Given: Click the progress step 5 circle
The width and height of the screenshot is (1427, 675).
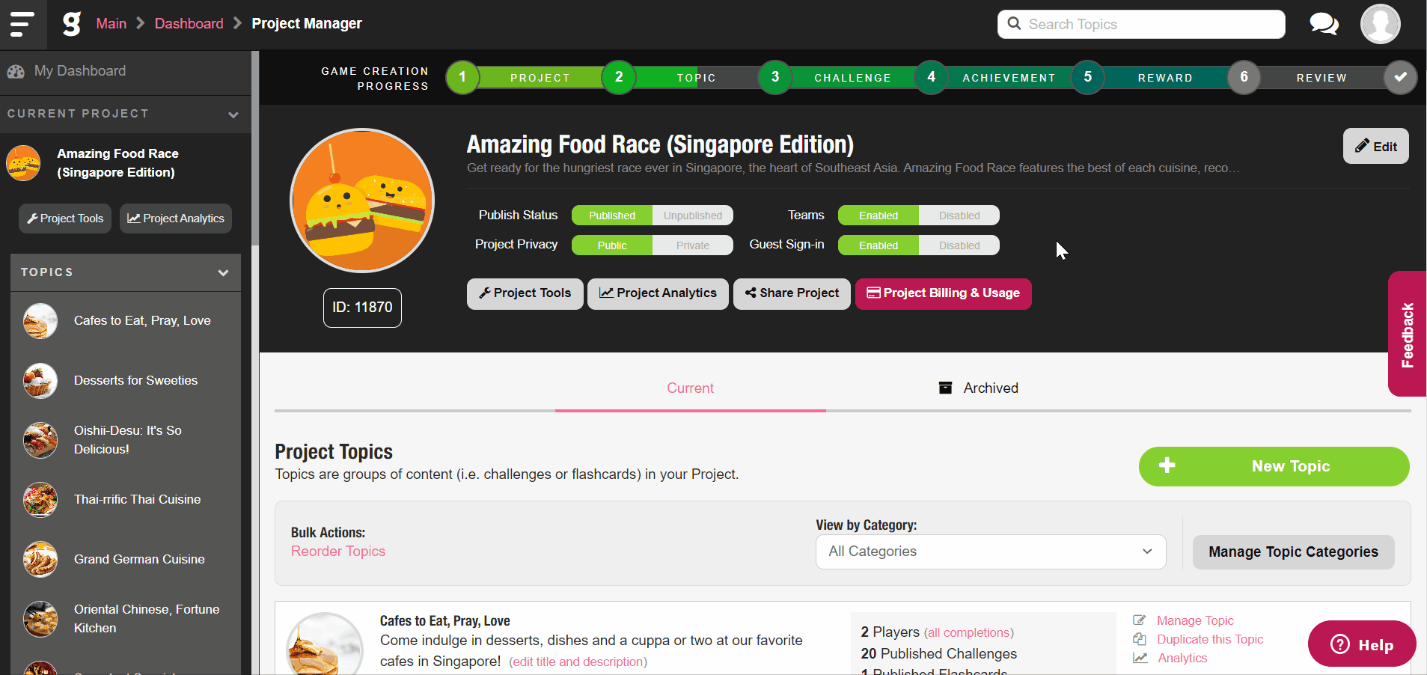Looking at the screenshot, I should (1088, 77).
